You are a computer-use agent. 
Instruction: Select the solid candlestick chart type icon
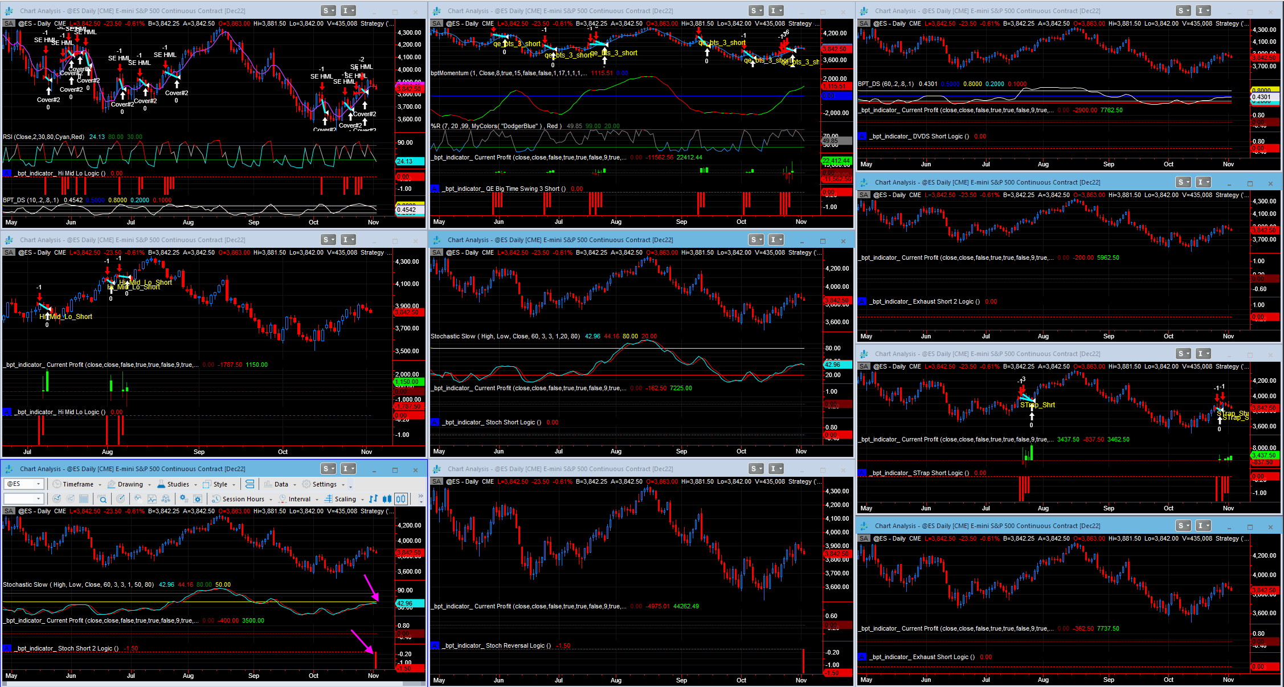pyautogui.click(x=387, y=499)
